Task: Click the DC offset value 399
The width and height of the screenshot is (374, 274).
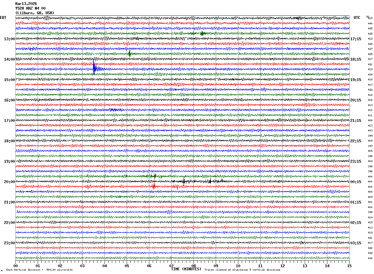Action: 370,136
